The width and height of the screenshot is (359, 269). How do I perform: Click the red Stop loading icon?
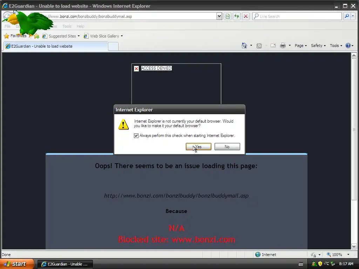point(246,16)
